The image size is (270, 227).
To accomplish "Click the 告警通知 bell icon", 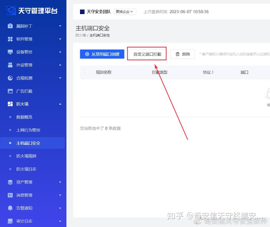I will pos(10,208).
